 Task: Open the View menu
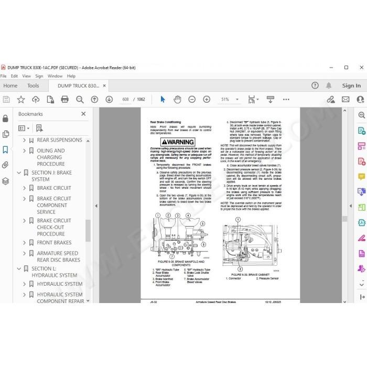(x=26, y=76)
